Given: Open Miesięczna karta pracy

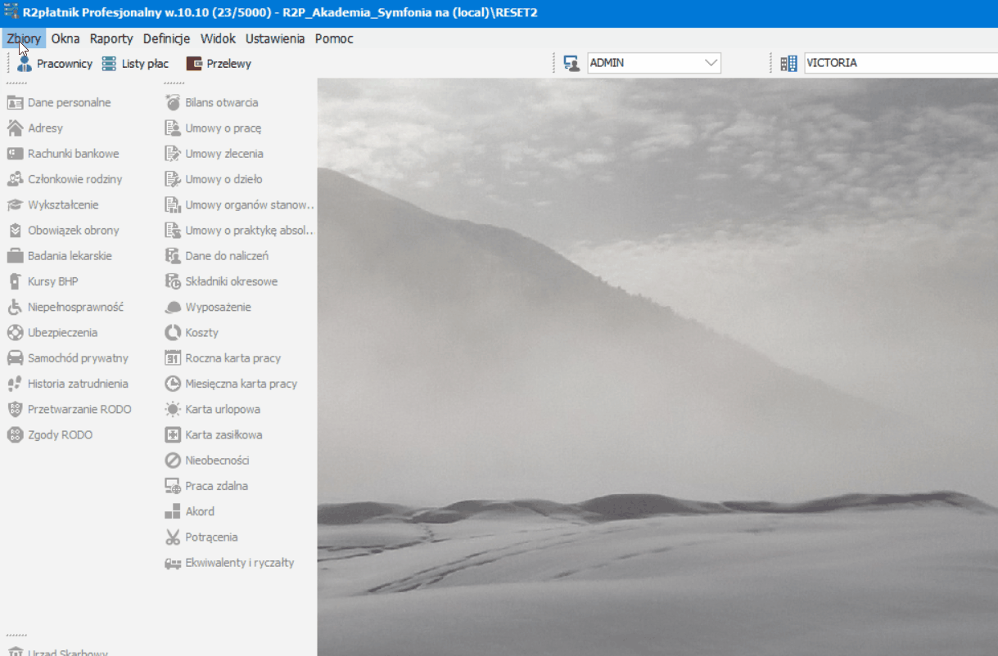Looking at the screenshot, I should pyautogui.click(x=231, y=384).
